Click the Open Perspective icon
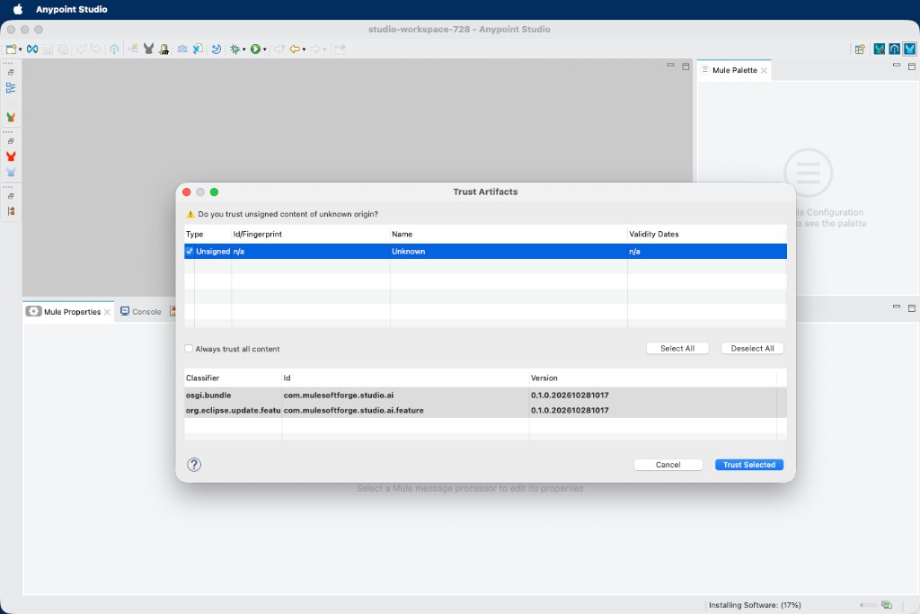920x614 pixels. click(x=860, y=49)
